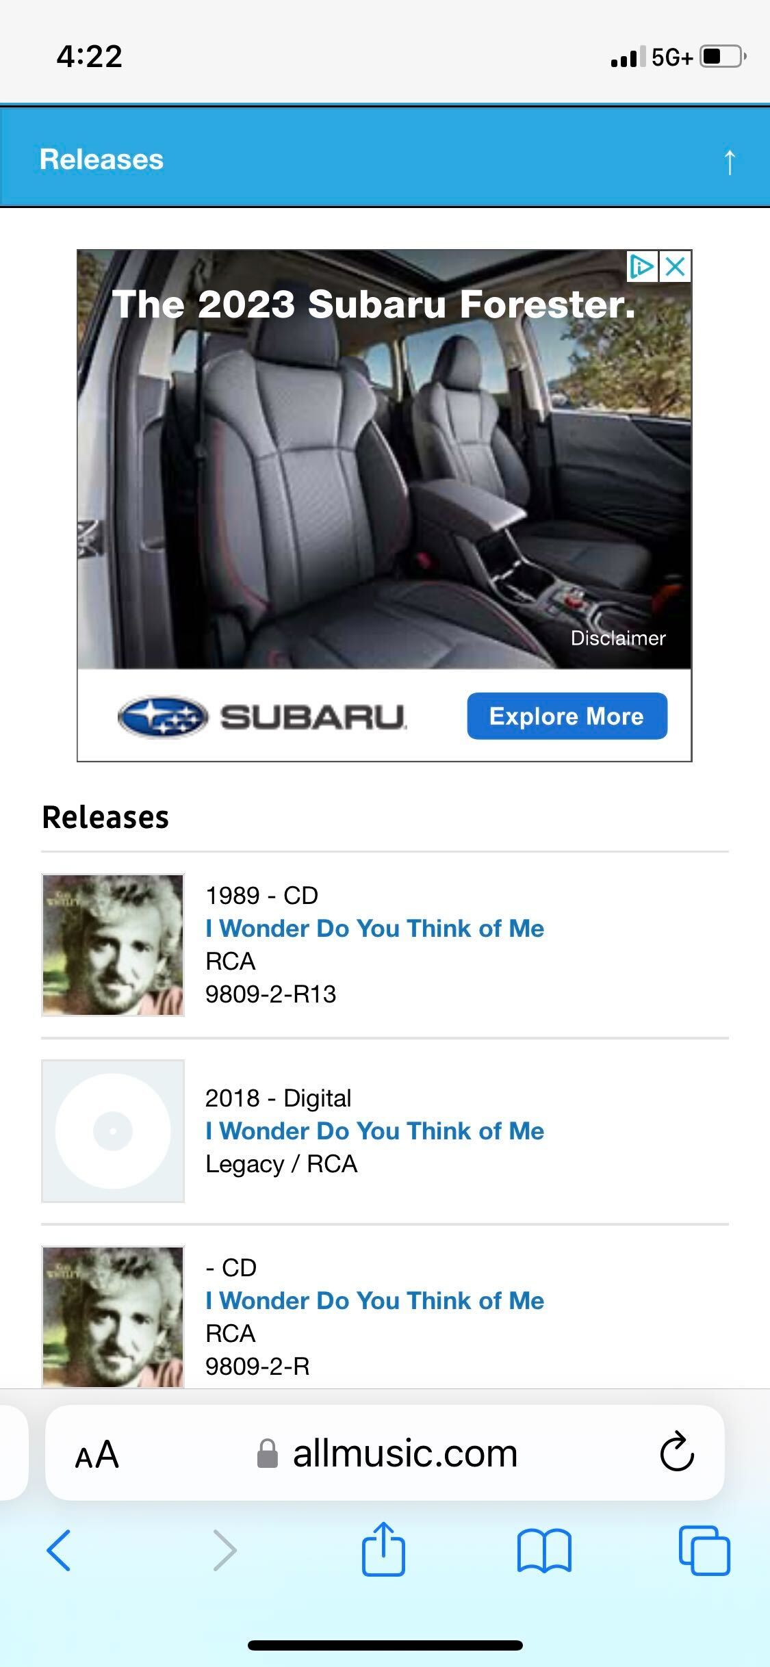Open the 2018 Digital release title link
Viewport: 770px width, 1667px height.
pyautogui.click(x=375, y=1130)
